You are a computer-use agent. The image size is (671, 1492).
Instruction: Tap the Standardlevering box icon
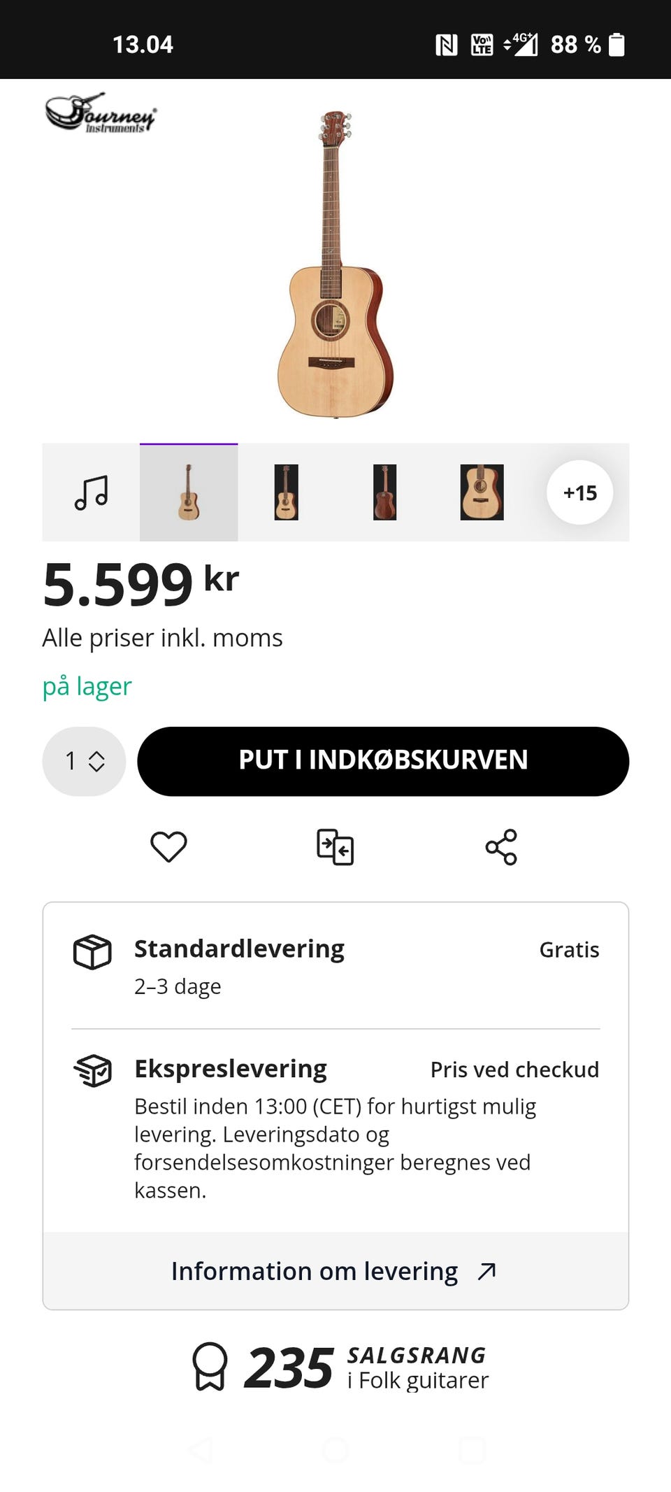click(92, 952)
